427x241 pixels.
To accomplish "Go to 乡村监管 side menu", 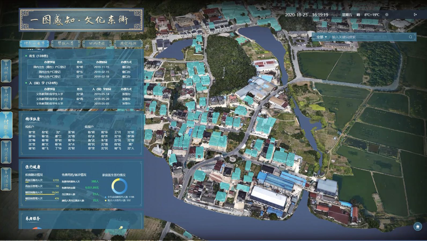I will (x=6, y=152).
